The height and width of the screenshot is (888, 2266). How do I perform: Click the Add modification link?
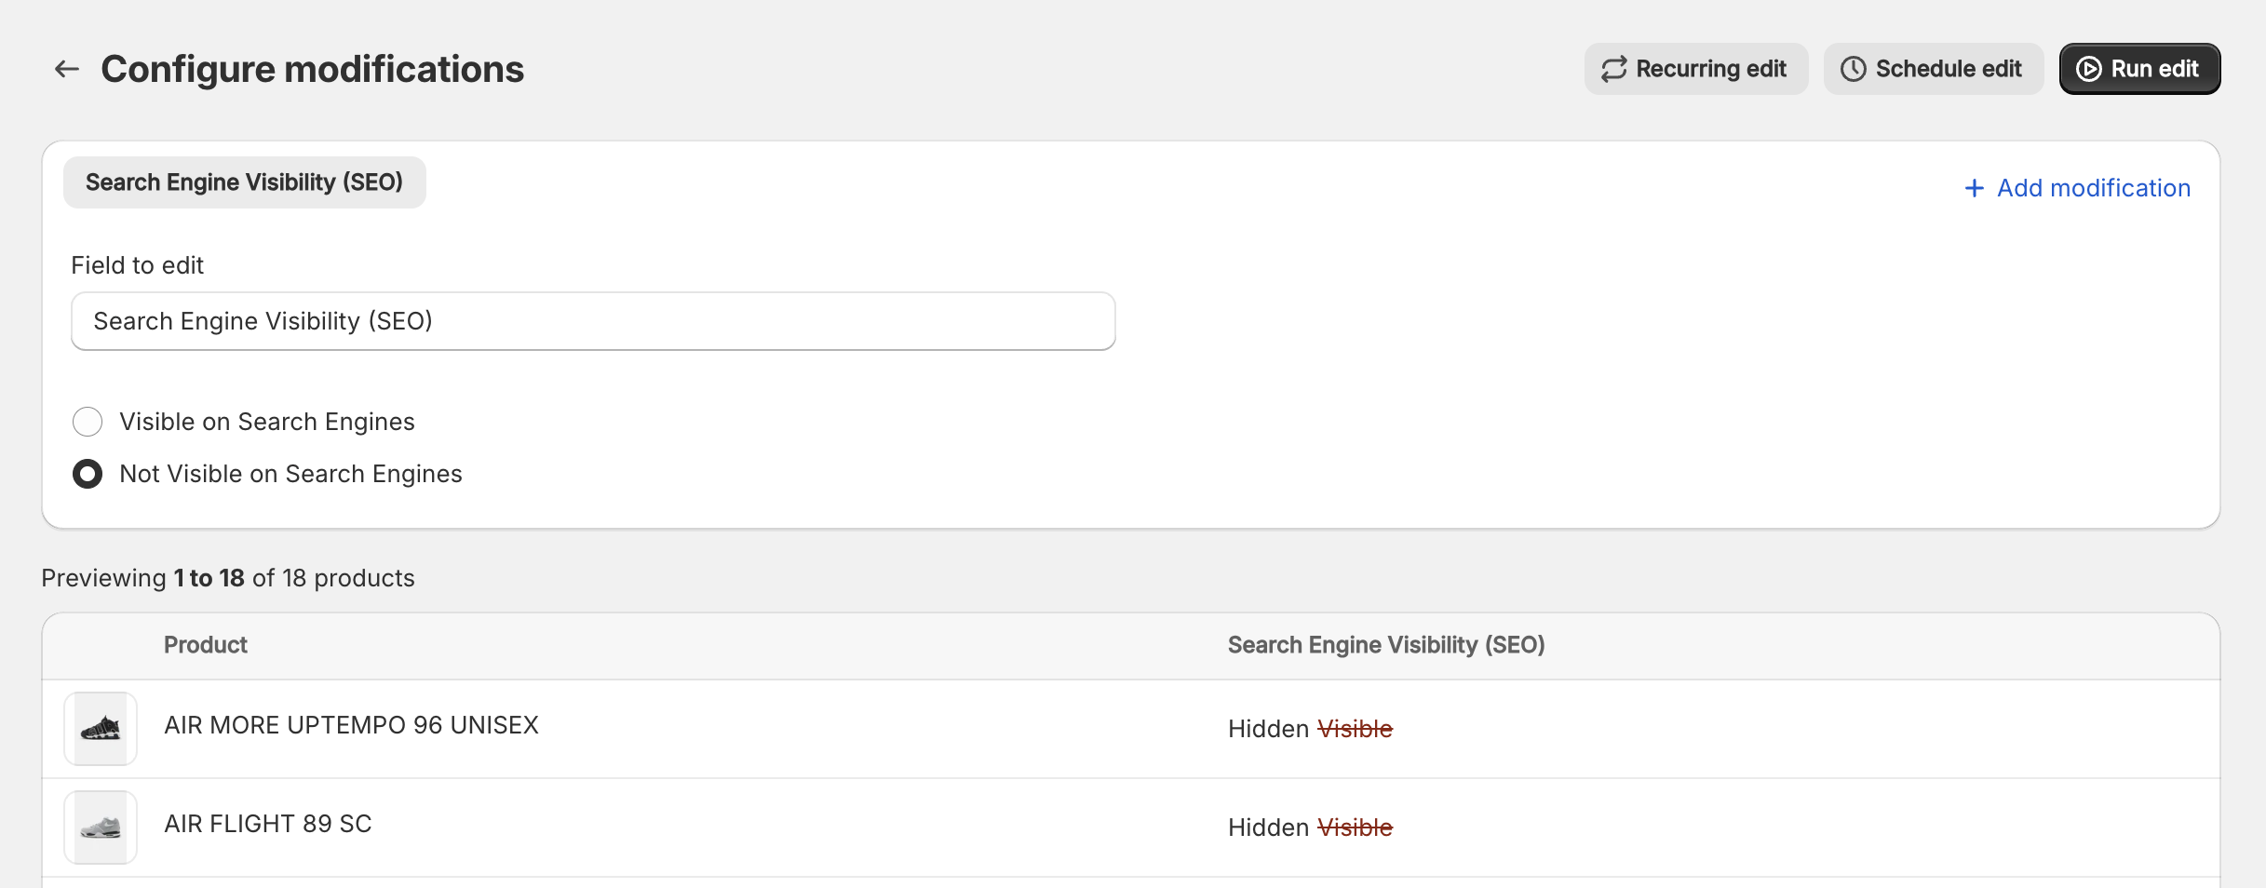coord(2077,188)
